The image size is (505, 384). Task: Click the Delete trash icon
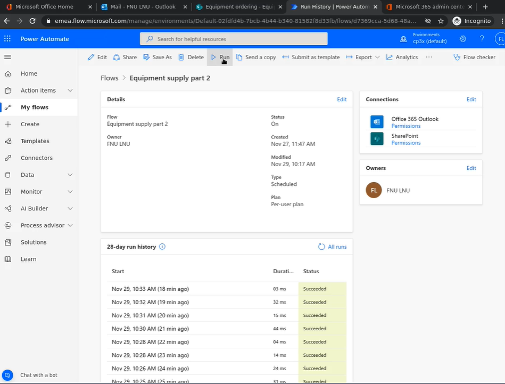click(181, 57)
